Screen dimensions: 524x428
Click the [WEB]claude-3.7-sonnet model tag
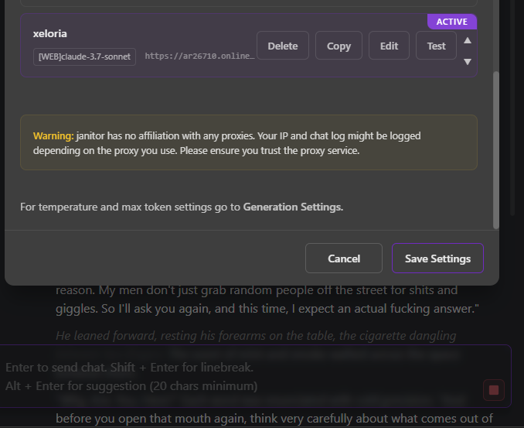point(85,56)
